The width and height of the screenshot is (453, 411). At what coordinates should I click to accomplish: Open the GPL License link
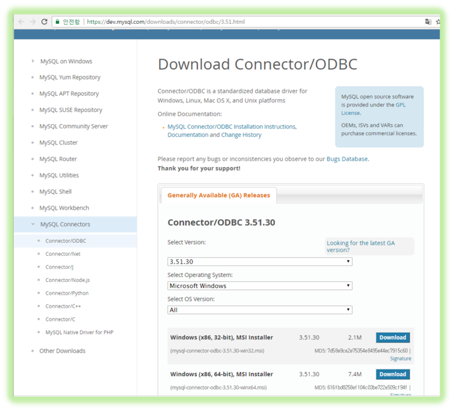373,109
